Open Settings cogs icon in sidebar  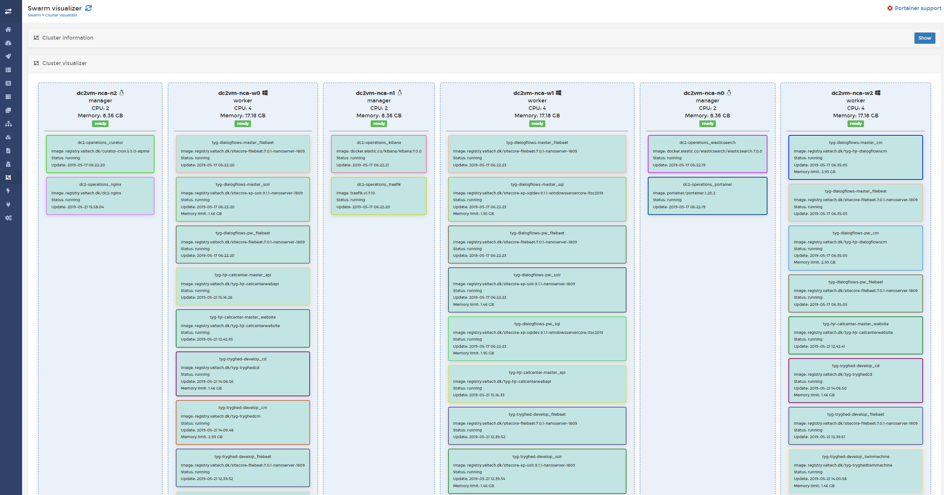pyautogui.click(x=8, y=218)
